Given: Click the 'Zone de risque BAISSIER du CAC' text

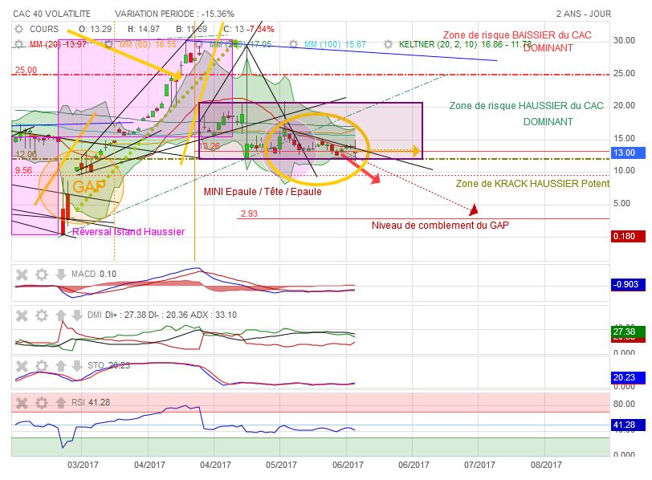Looking at the screenshot, I should coord(517,35).
